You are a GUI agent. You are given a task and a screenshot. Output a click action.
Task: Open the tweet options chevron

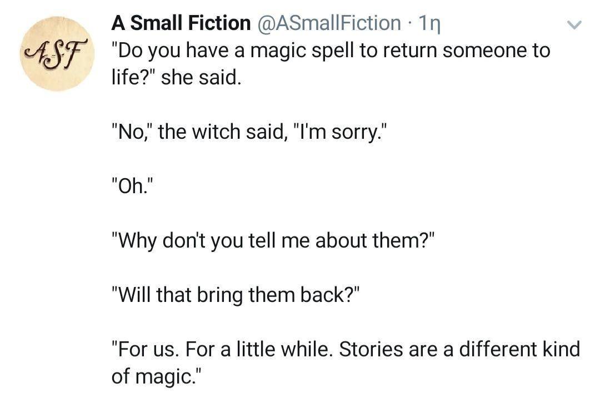[576, 24]
